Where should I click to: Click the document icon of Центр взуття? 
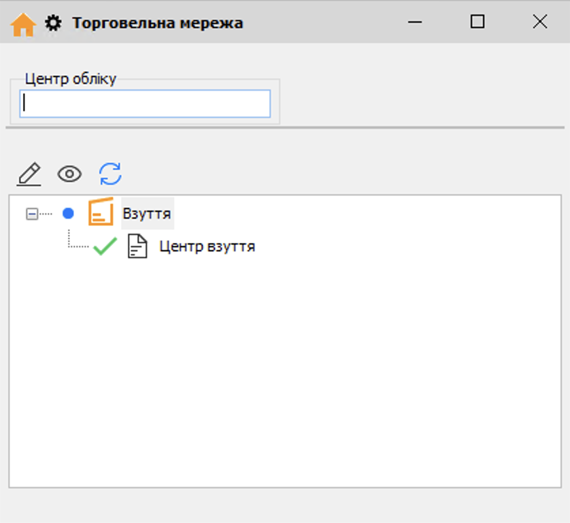click(x=137, y=247)
